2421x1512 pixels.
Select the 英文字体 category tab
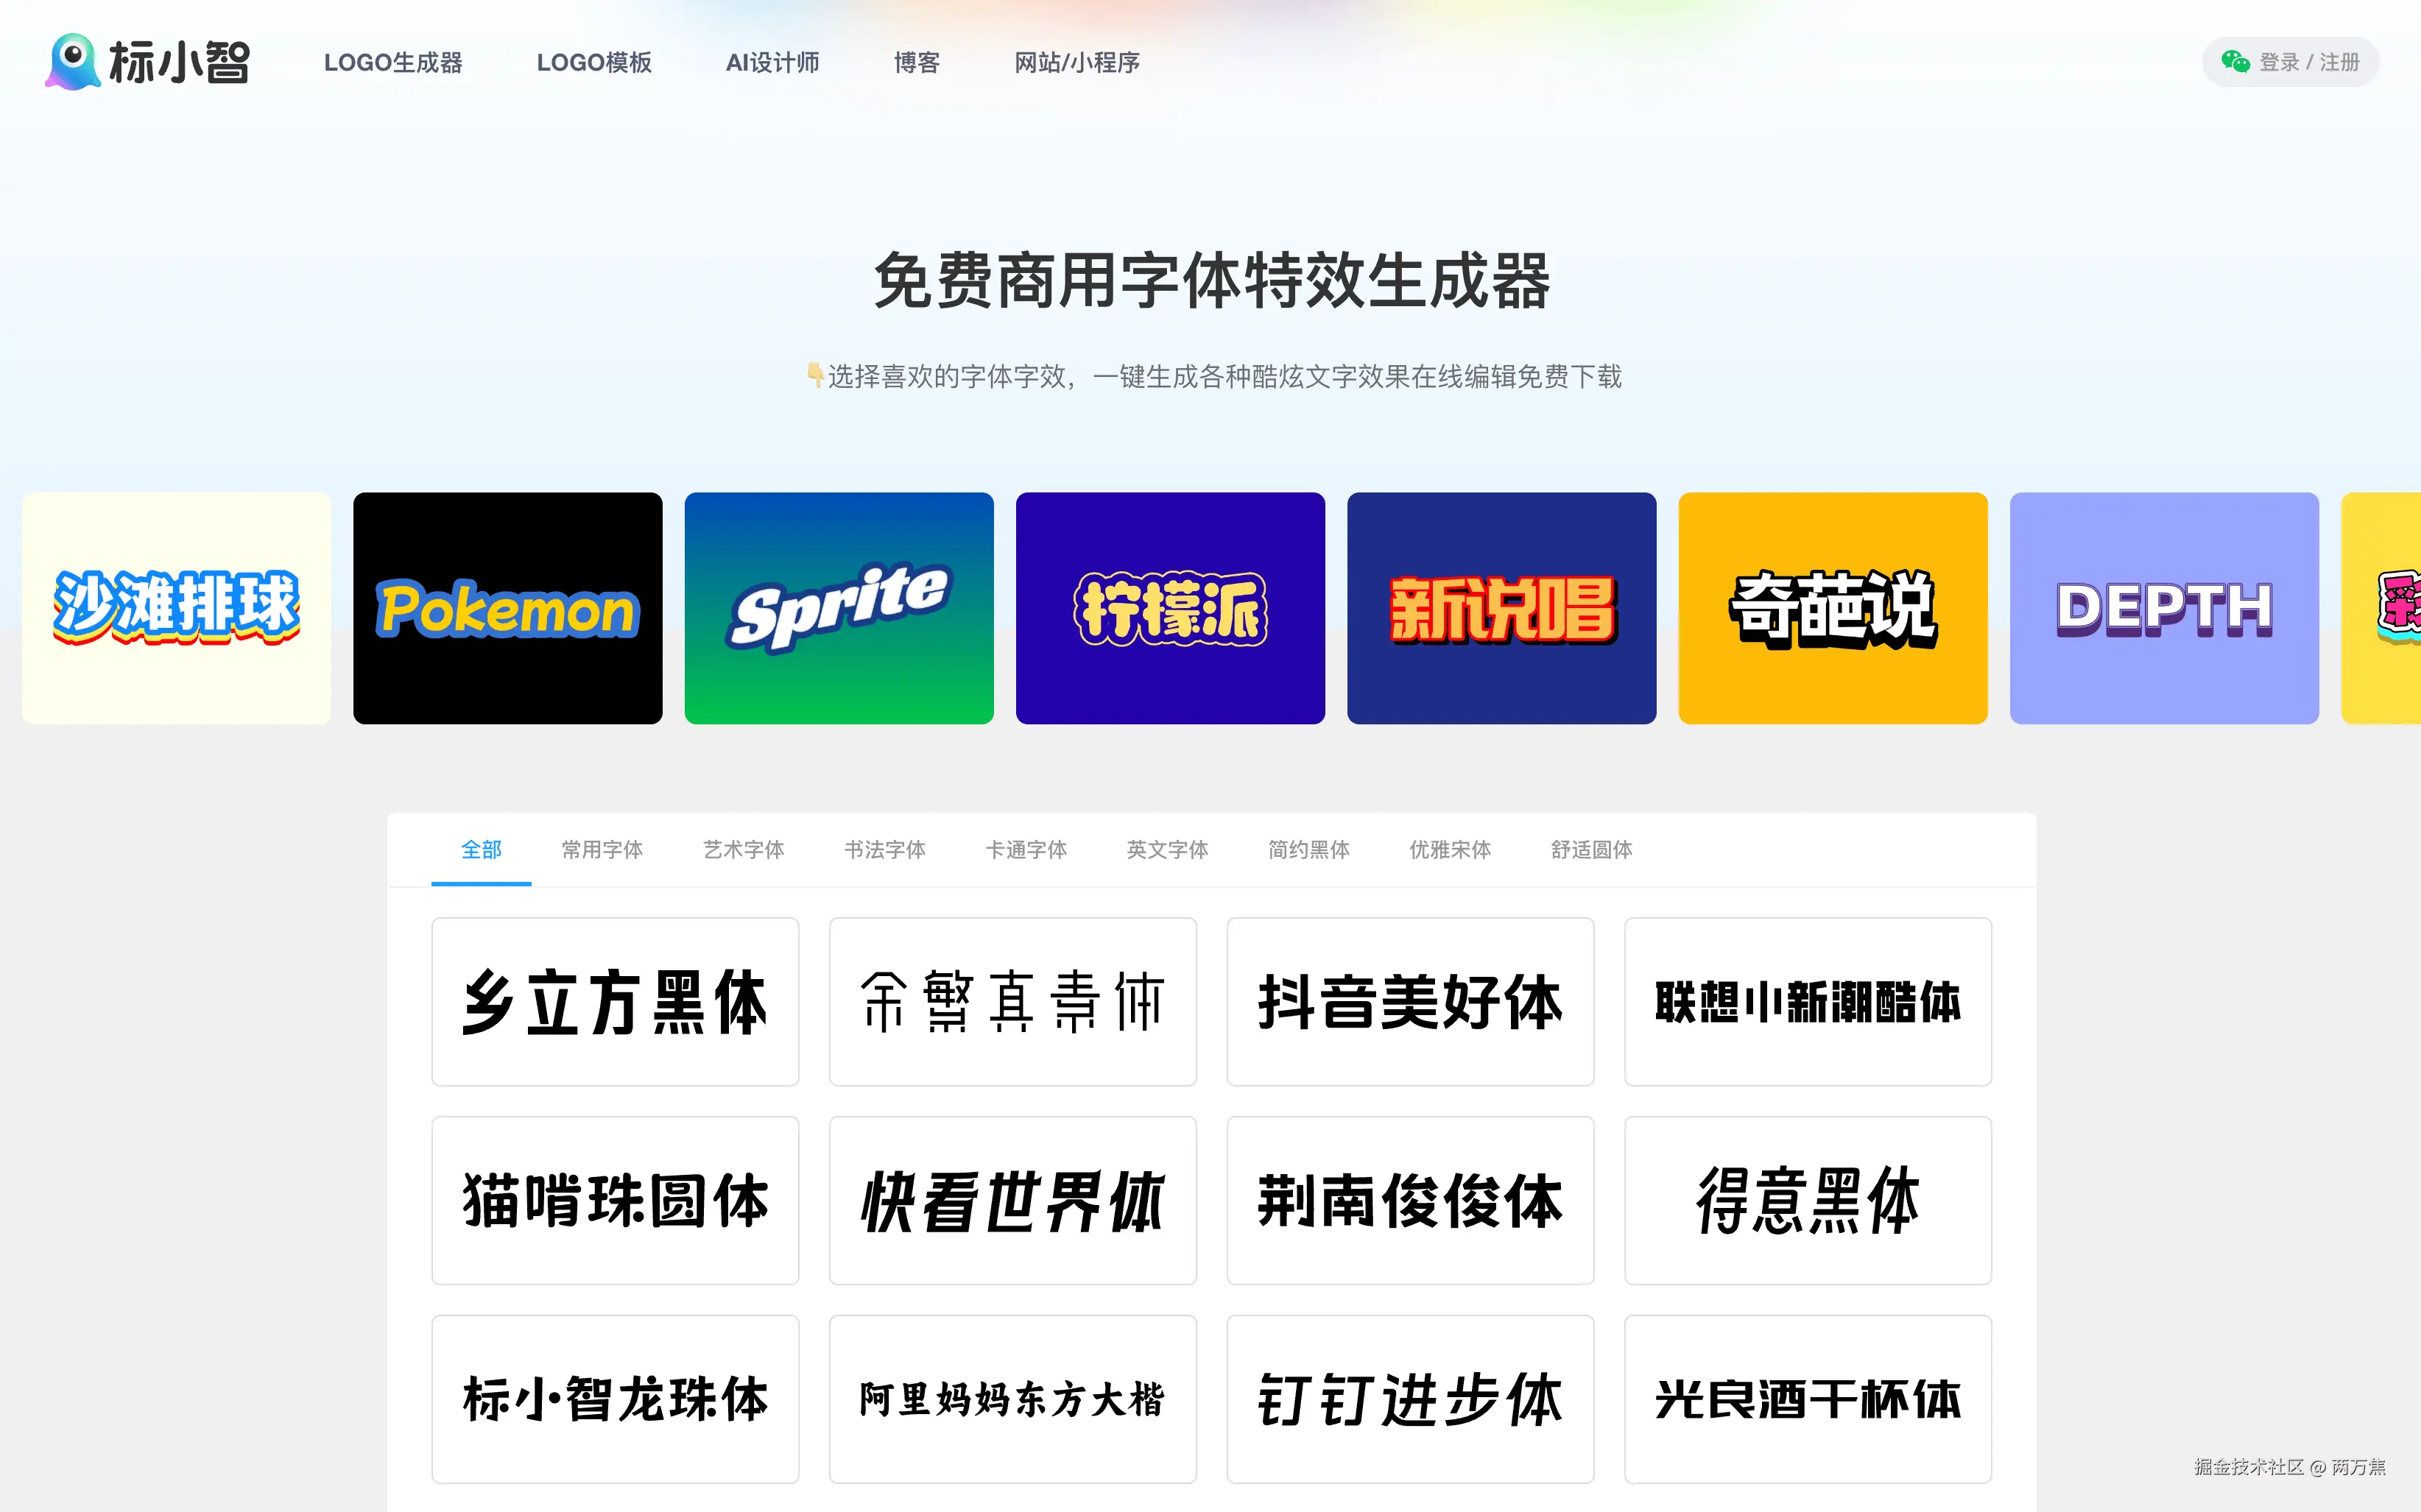1167,850
